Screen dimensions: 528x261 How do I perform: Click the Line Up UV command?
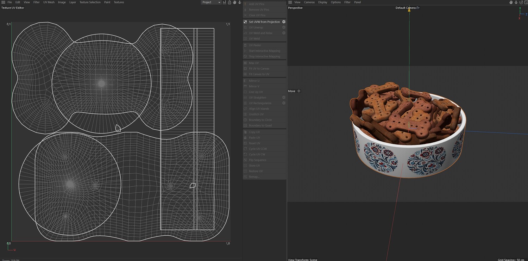[x=264, y=92]
